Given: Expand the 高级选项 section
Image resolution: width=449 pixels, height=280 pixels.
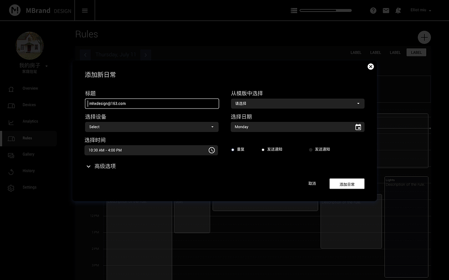Looking at the screenshot, I should point(101,166).
